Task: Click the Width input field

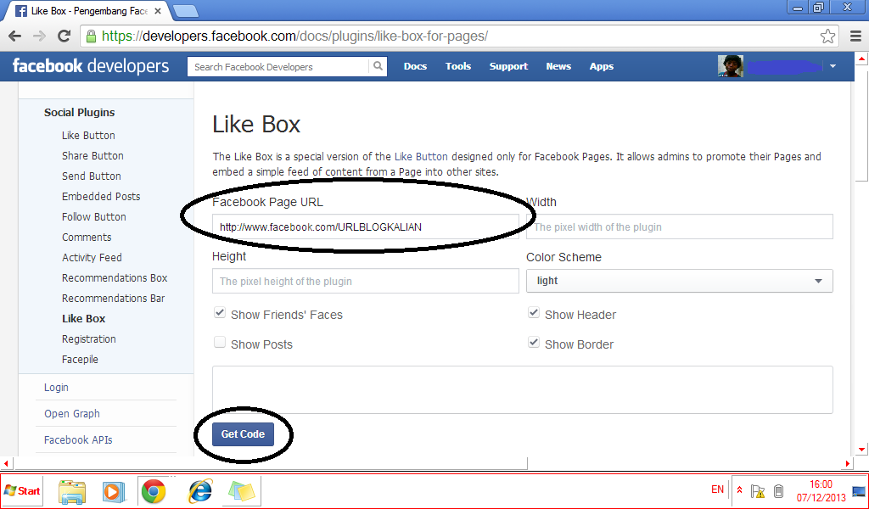Action: coord(680,227)
